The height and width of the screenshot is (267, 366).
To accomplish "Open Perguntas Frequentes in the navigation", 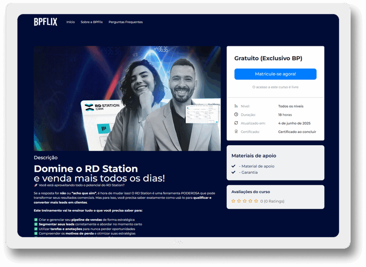I will [x=125, y=22].
